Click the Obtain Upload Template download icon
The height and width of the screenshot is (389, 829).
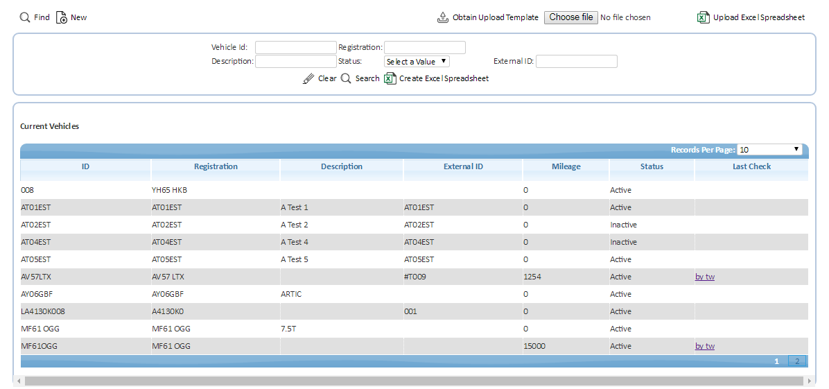(442, 17)
